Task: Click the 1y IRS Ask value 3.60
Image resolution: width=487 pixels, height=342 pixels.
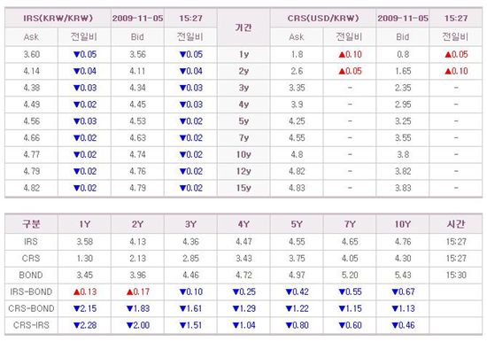Action: click(x=32, y=54)
